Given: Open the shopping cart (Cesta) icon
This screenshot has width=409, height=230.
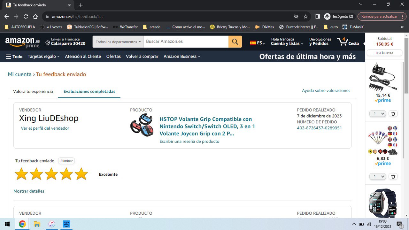Looking at the screenshot, I should [348, 42].
